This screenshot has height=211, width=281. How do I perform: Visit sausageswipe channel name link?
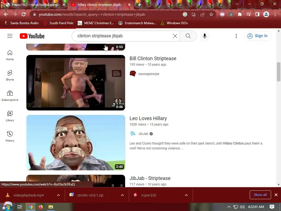click(x=149, y=74)
